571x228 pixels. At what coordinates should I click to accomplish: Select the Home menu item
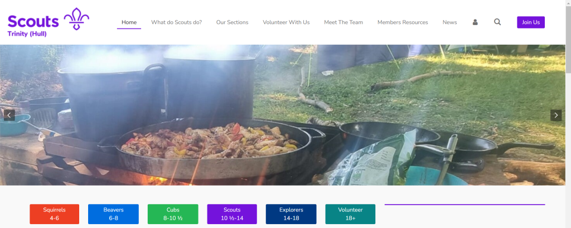tap(129, 22)
